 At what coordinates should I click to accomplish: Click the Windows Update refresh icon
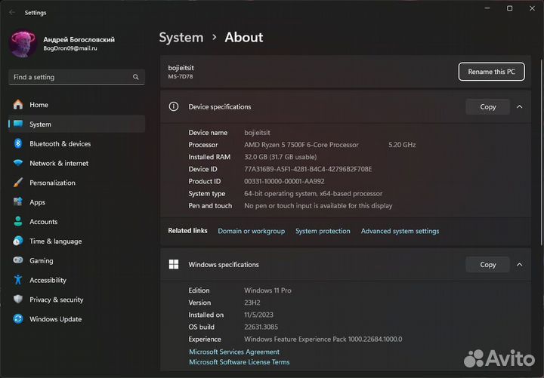click(x=18, y=318)
